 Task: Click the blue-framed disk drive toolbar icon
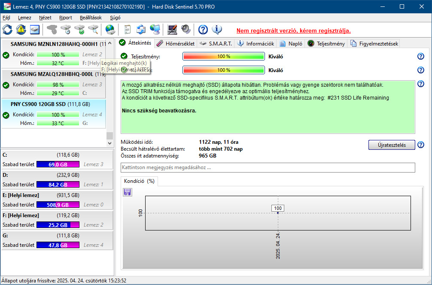pos(35,30)
